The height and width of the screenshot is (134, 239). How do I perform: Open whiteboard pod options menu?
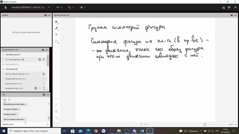[x=236, y=15]
